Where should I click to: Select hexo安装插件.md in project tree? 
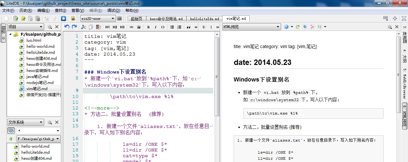pyautogui.click(x=42, y=71)
